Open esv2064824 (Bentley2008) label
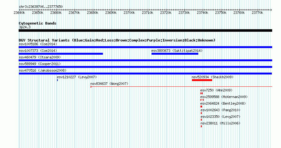 223,103
